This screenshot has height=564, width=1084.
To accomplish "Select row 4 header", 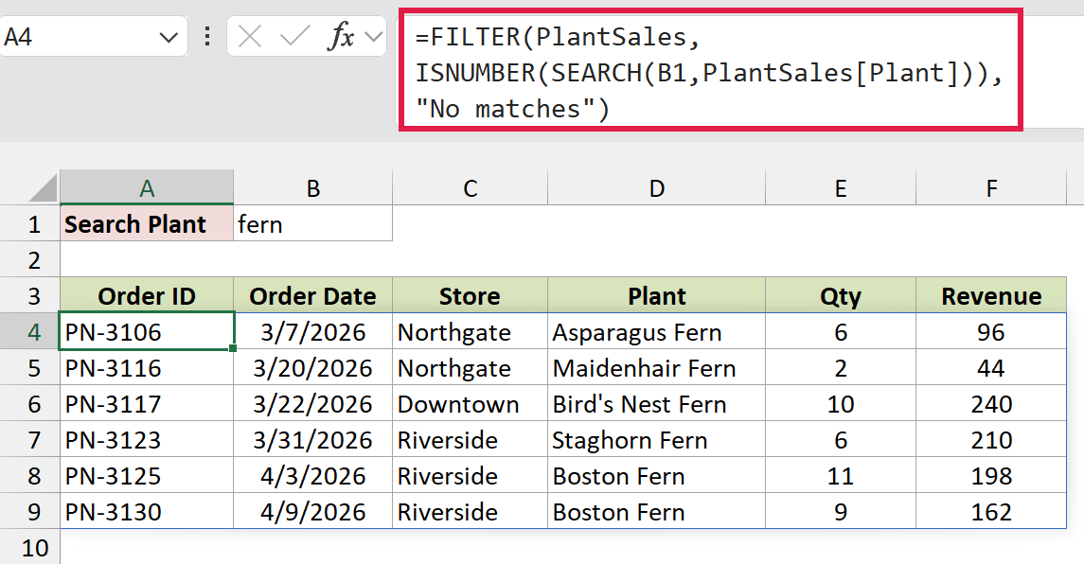I will click(x=29, y=332).
